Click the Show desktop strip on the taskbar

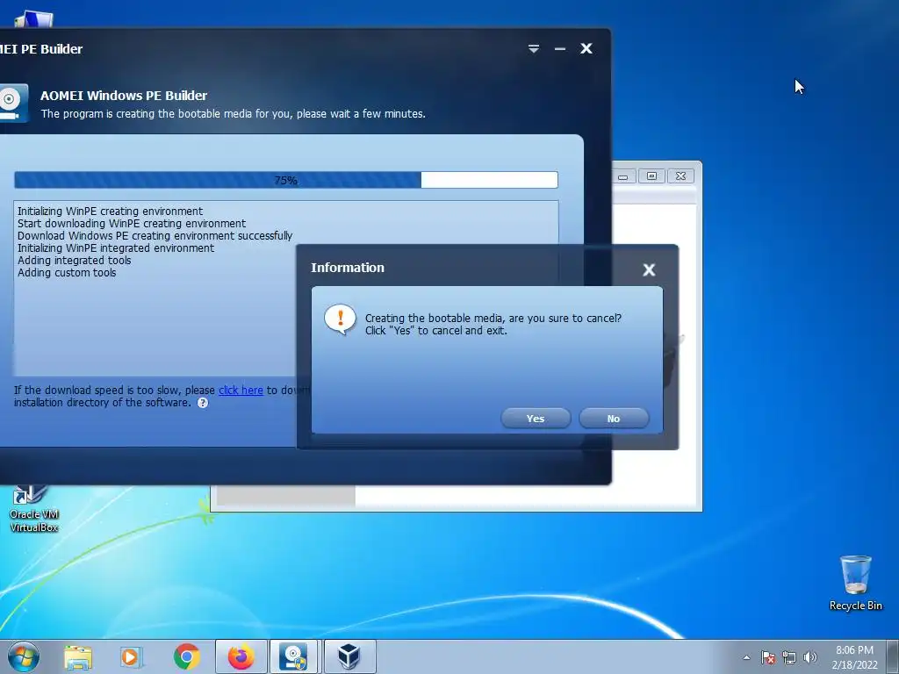point(892,656)
